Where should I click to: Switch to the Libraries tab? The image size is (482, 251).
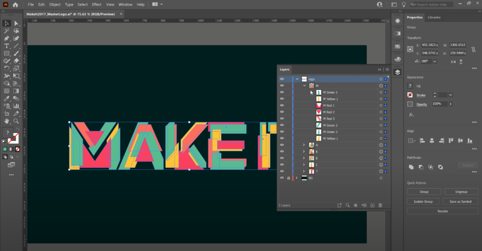coord(434,17)
